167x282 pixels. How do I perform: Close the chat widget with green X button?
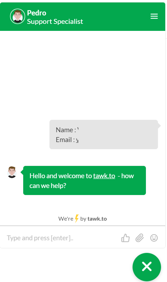coord(147,267)
